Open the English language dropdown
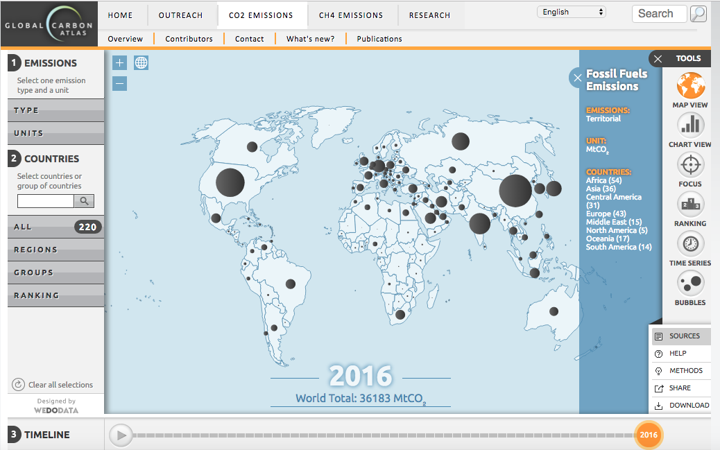 point(572,12)
